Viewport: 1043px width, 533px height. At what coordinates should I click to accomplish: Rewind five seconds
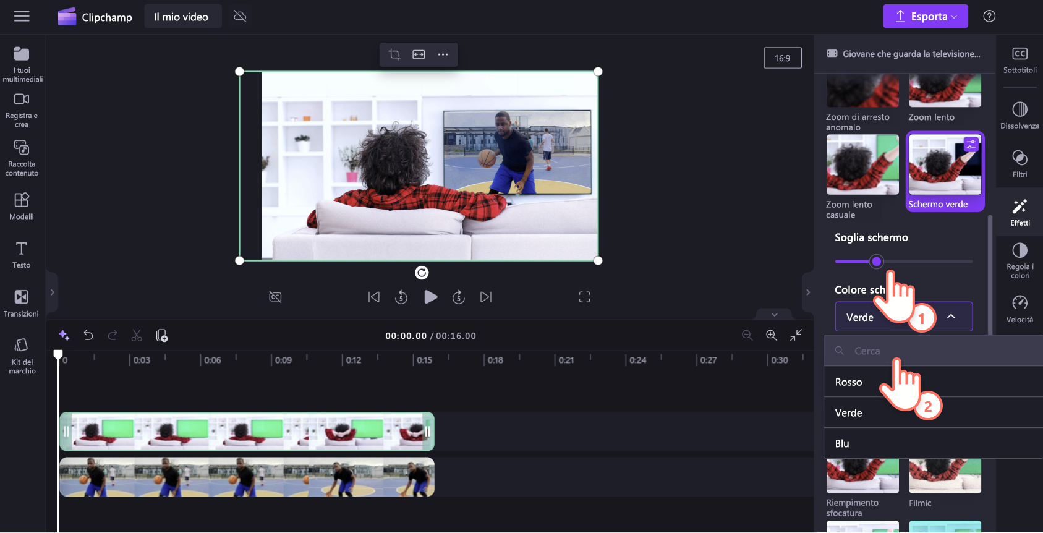401,297
